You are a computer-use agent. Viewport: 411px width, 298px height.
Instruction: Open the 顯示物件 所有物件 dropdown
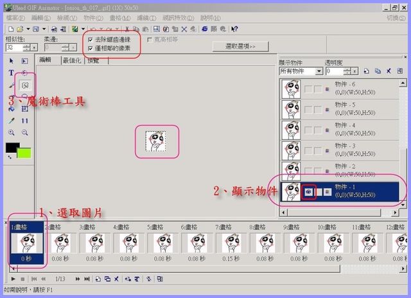(319, 71)
